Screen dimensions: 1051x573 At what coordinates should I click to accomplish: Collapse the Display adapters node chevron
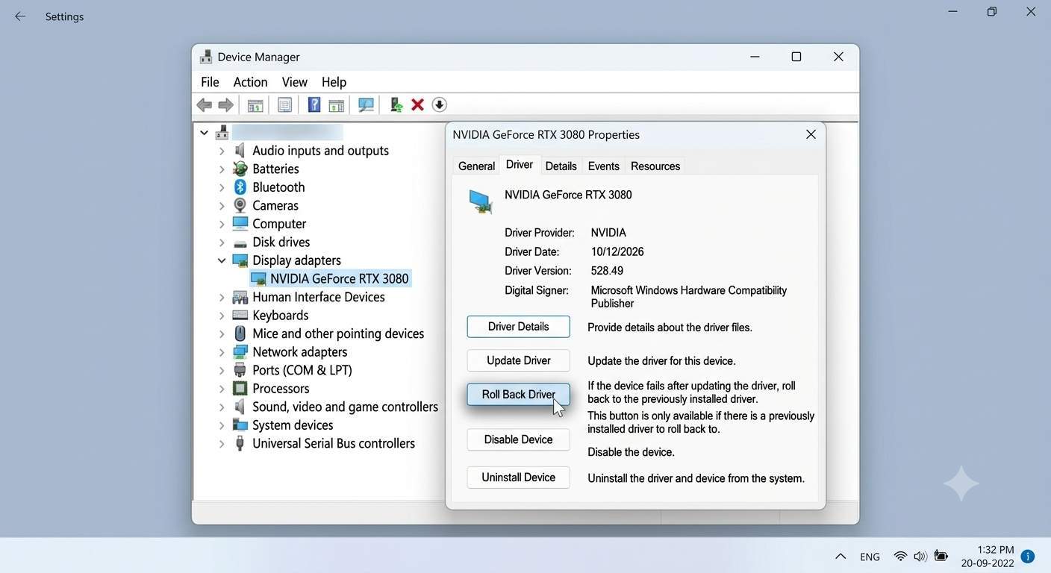point(222,260)
